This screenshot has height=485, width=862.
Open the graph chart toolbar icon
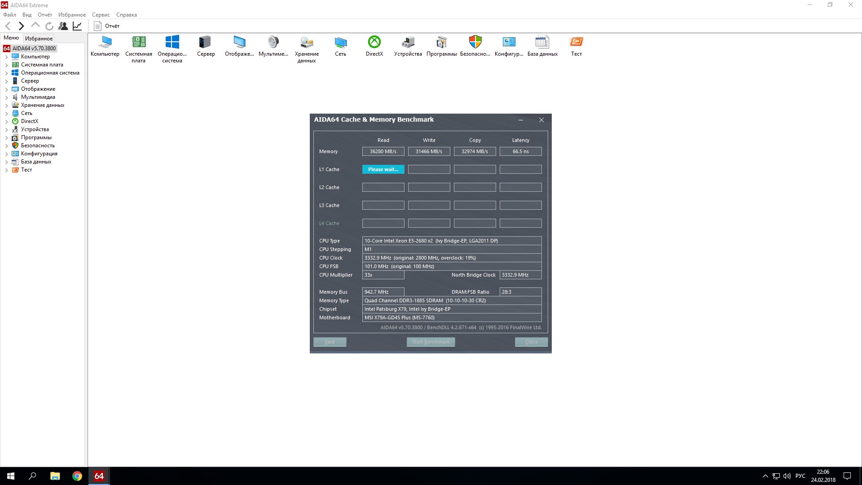77,26
